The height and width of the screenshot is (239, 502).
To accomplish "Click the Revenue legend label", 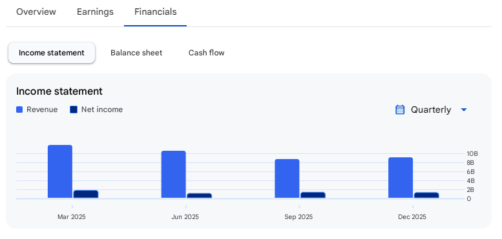I will (42, 110).
